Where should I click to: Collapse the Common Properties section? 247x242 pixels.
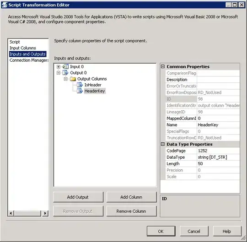163,66
